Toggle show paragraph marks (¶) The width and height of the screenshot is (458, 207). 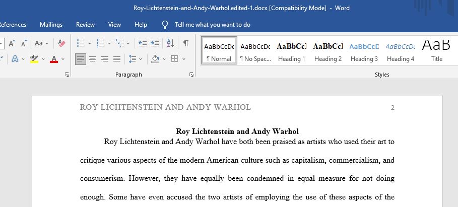[x=186, y=43]
